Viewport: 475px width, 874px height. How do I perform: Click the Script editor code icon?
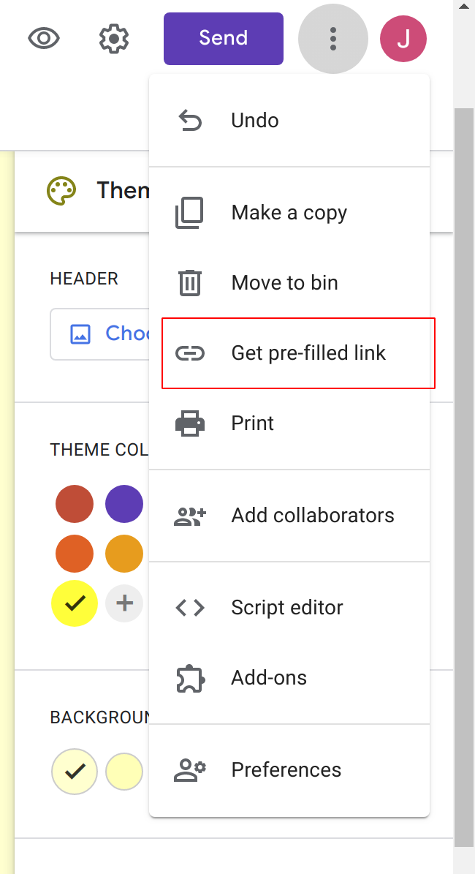[190, 607]
